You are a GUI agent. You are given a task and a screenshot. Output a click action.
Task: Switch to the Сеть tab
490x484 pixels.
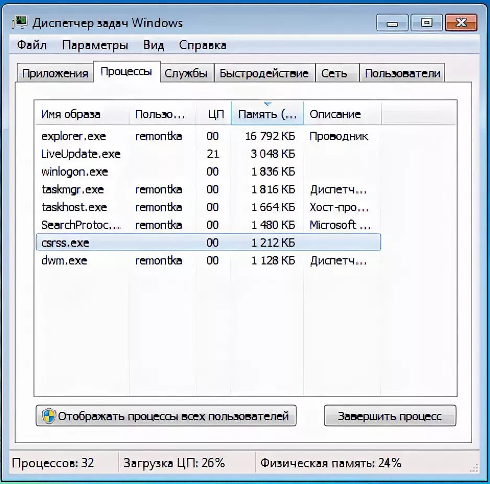pyautogui.click(x=337, y=73)
